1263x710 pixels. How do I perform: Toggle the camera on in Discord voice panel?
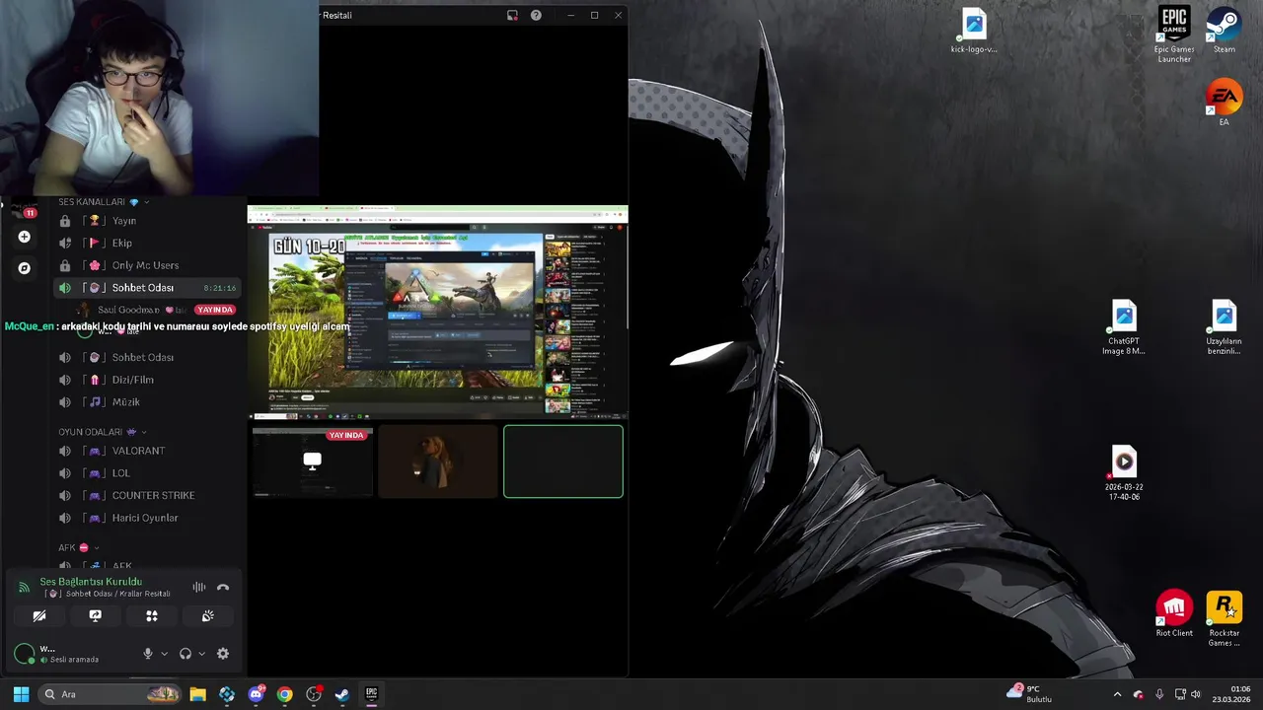[x=39, y=615]
